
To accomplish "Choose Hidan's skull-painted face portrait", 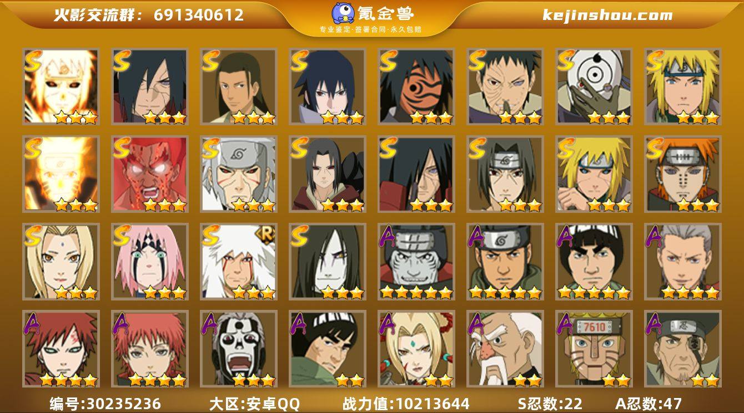I will tap(238, 349).
